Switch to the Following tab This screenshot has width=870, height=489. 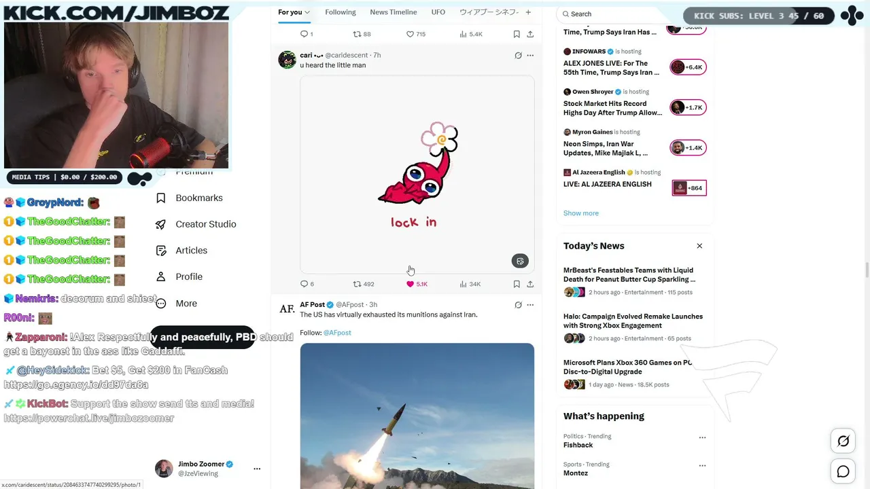(x=341, y=12)
